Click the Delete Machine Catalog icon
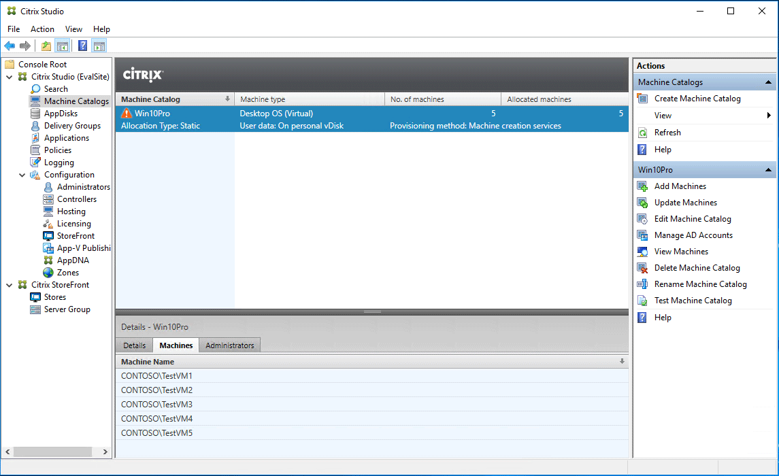Viewport: 779px width, 476px height. point(642,267)
